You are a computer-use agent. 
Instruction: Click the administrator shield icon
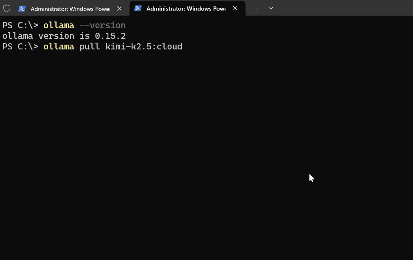[7, 8]
